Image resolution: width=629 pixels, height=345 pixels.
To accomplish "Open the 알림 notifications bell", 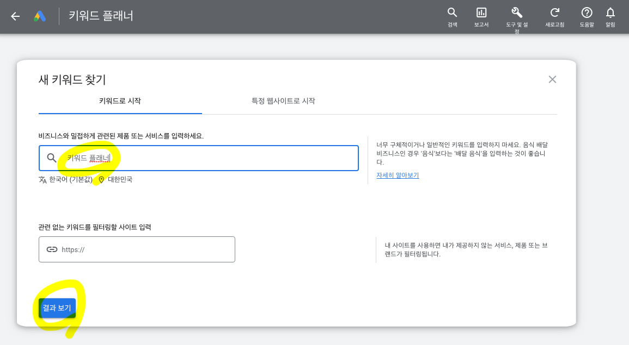I will (610, 17).
